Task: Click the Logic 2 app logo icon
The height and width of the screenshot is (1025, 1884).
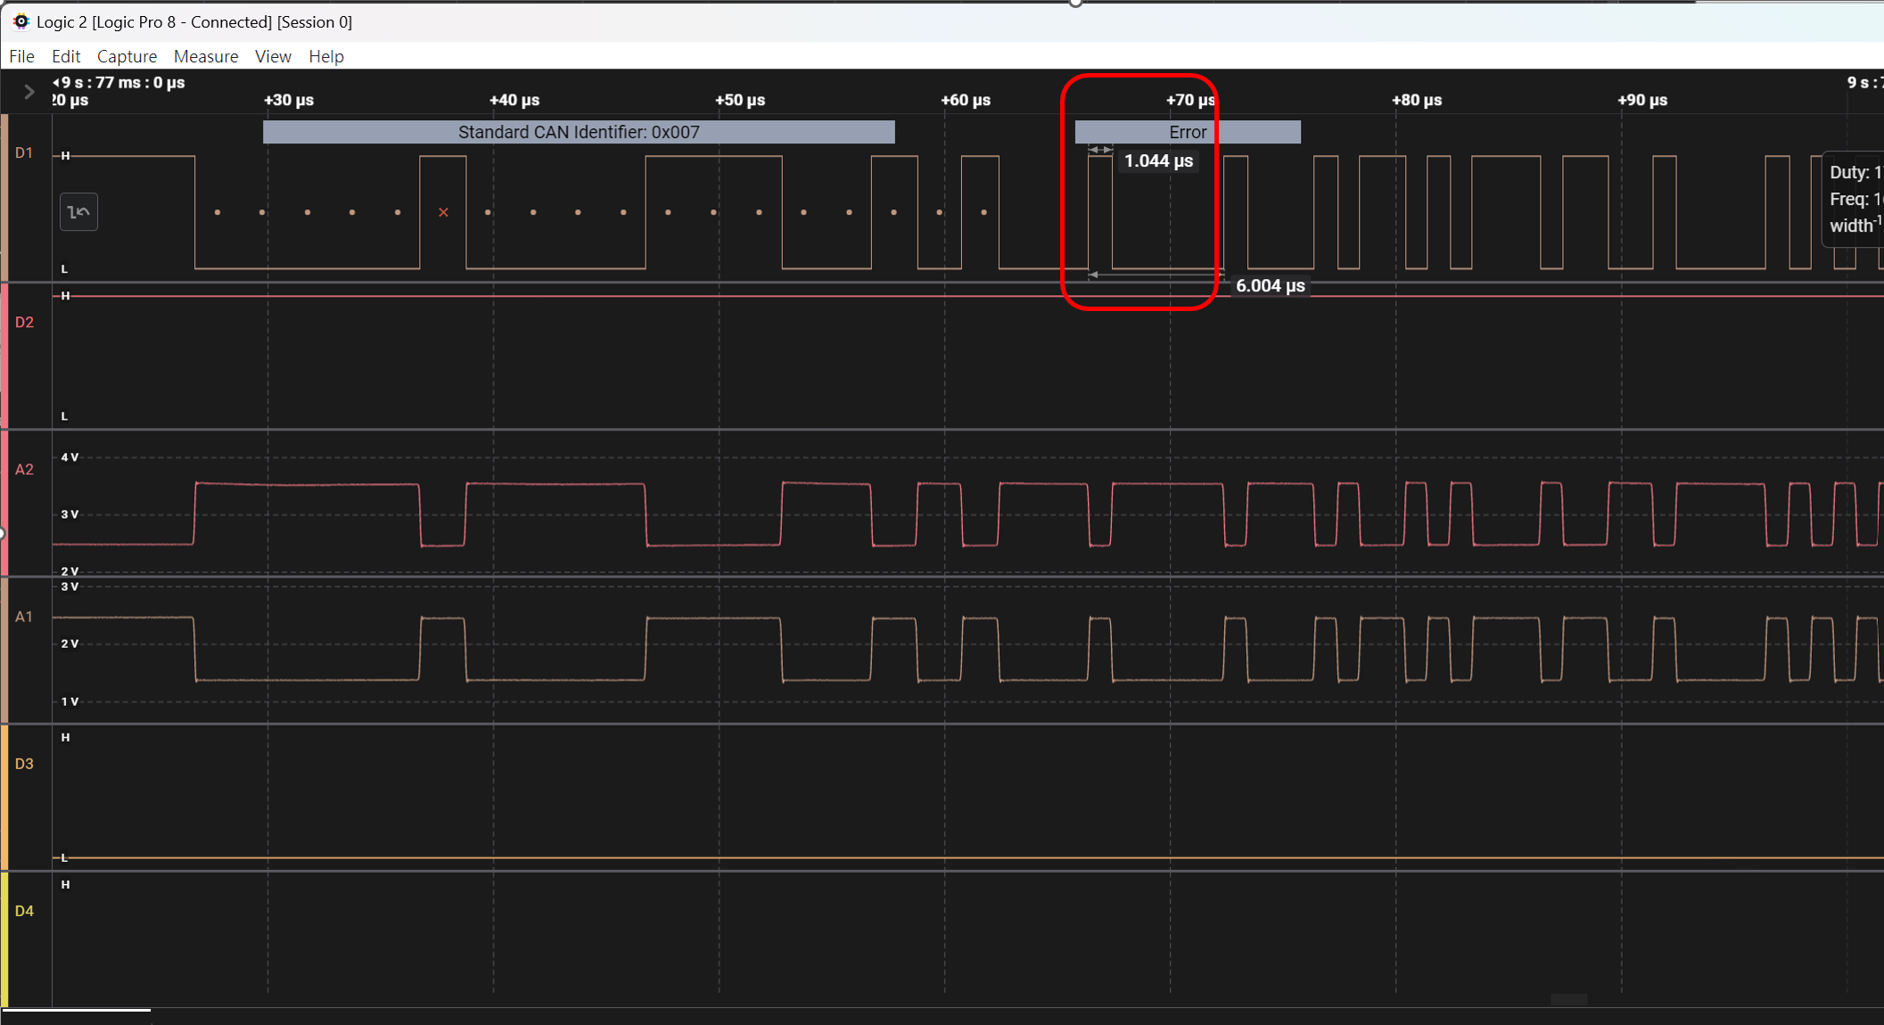Action: [x=21, y=21]
